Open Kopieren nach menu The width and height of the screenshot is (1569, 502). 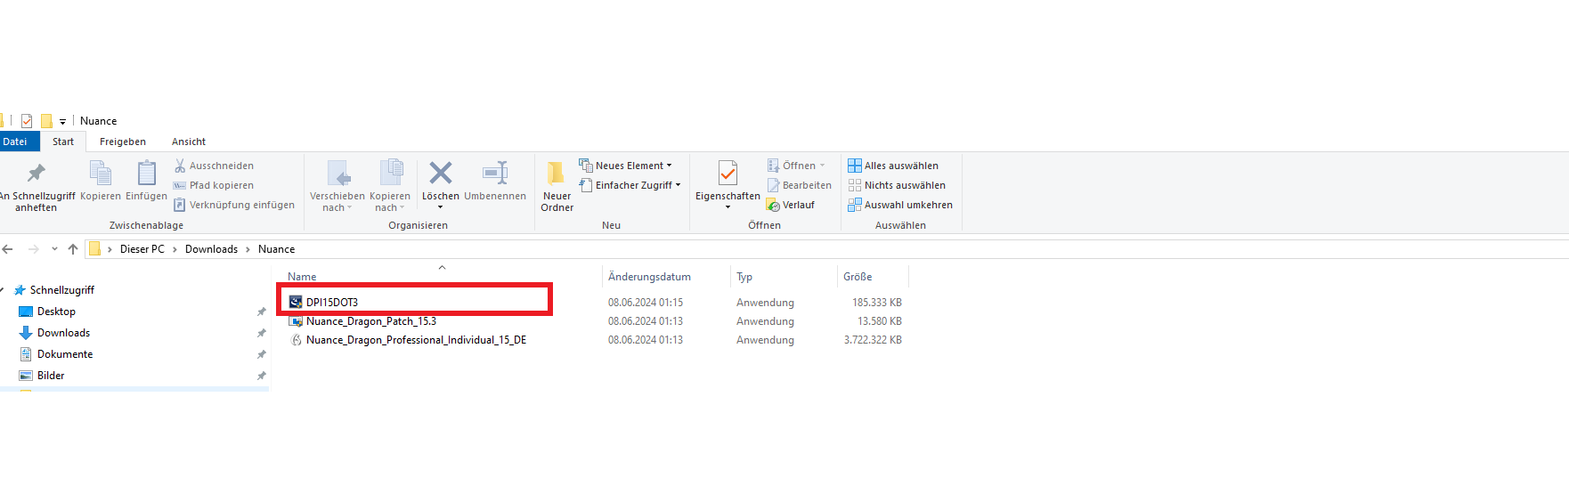coord(390,187)
